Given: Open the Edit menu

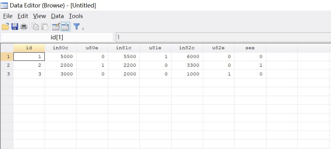Looking at the screenshot, I should [x=23, y=16].
